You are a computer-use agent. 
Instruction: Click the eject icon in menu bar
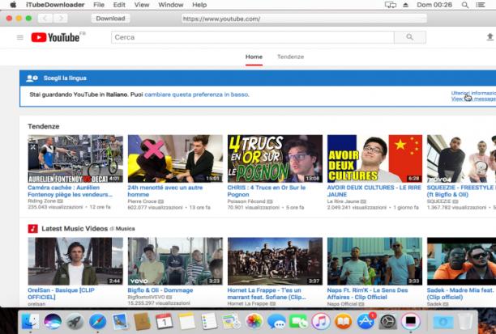tap(405, 5)
